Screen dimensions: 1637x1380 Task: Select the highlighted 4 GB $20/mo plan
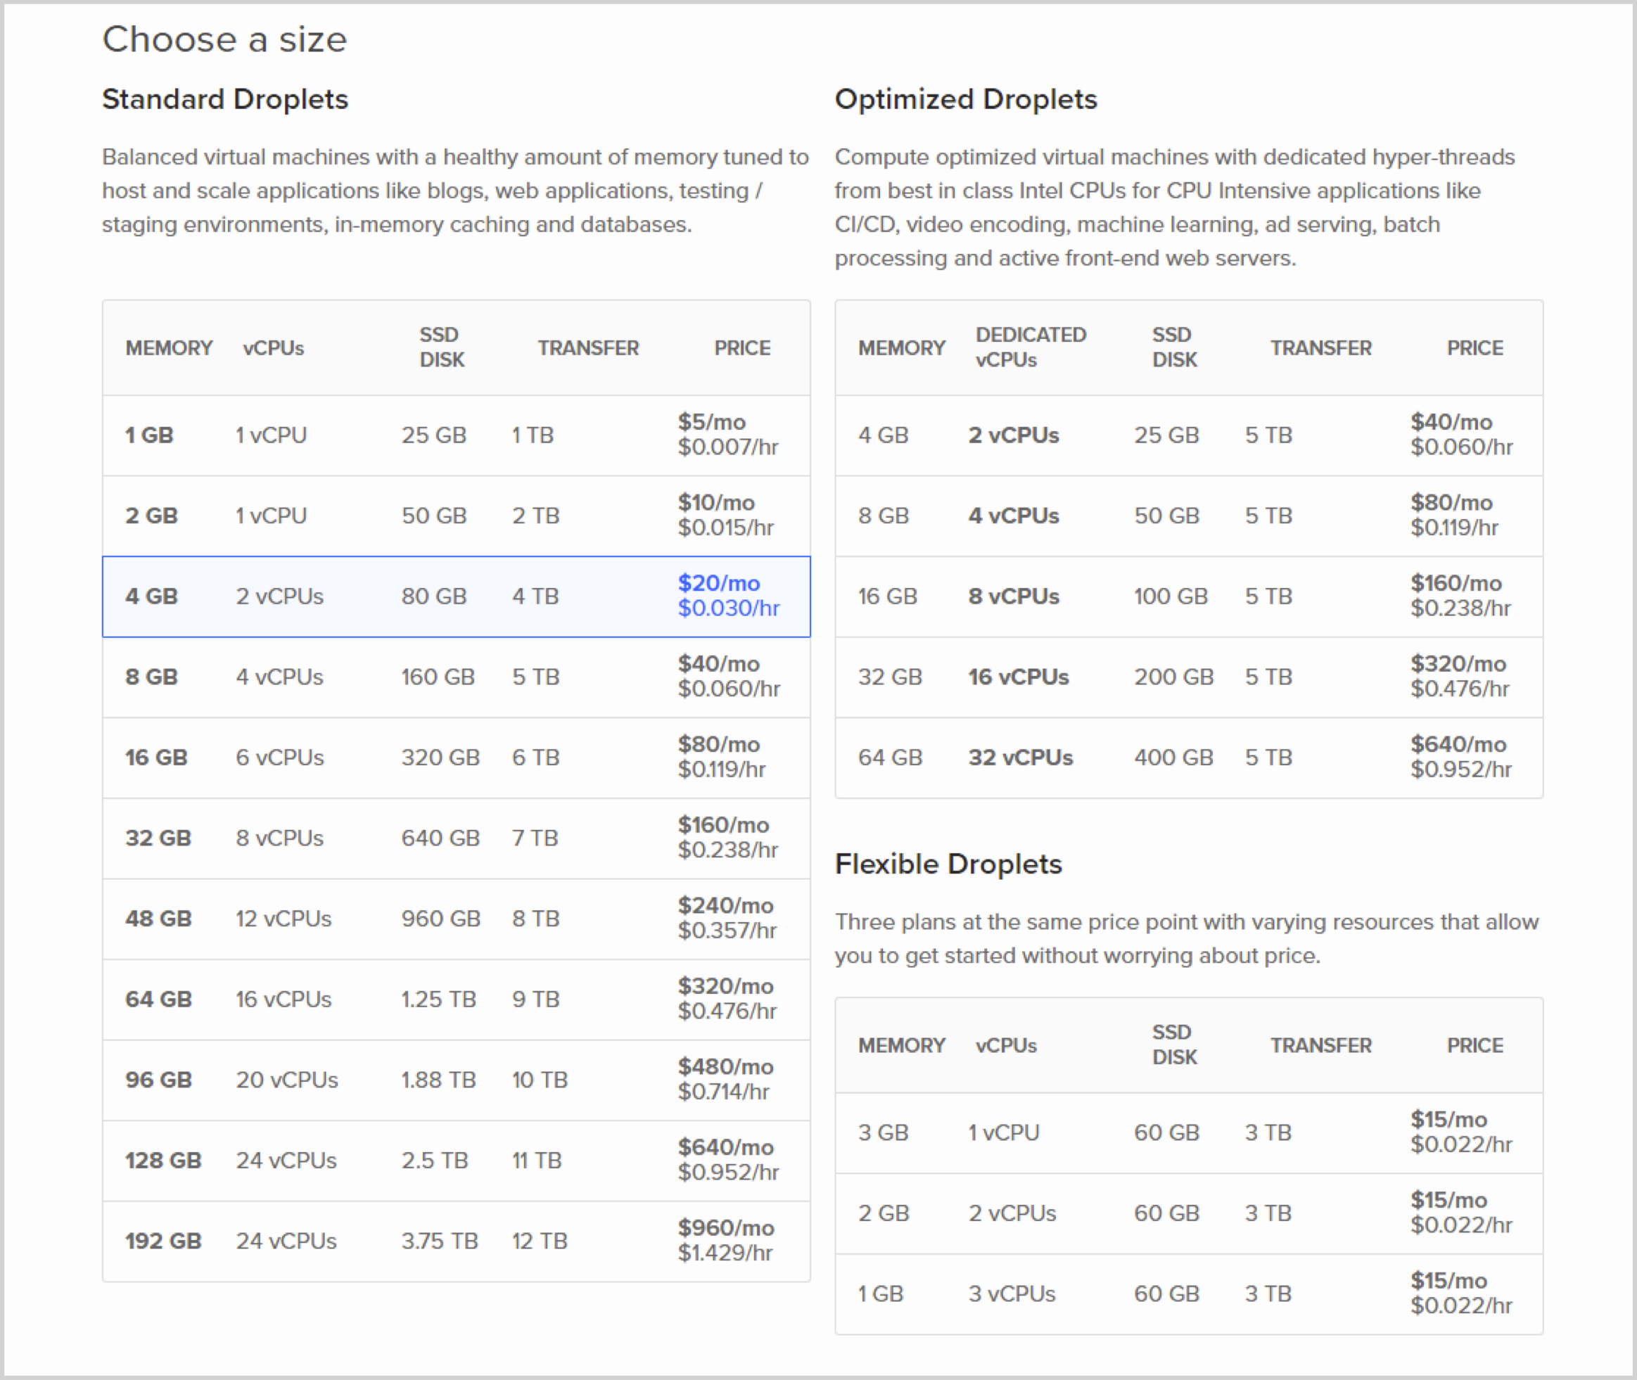coord(456,596)
